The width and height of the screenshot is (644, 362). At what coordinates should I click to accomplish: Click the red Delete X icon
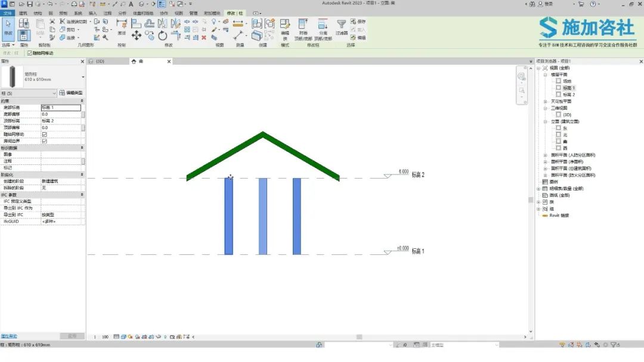(204, 38)
